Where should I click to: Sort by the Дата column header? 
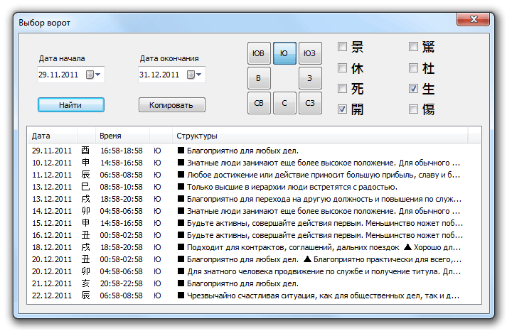53,136
